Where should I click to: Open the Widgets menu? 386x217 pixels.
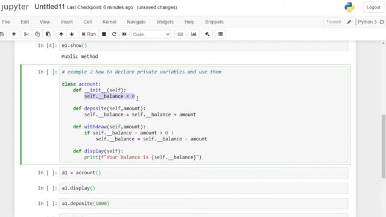165,22
